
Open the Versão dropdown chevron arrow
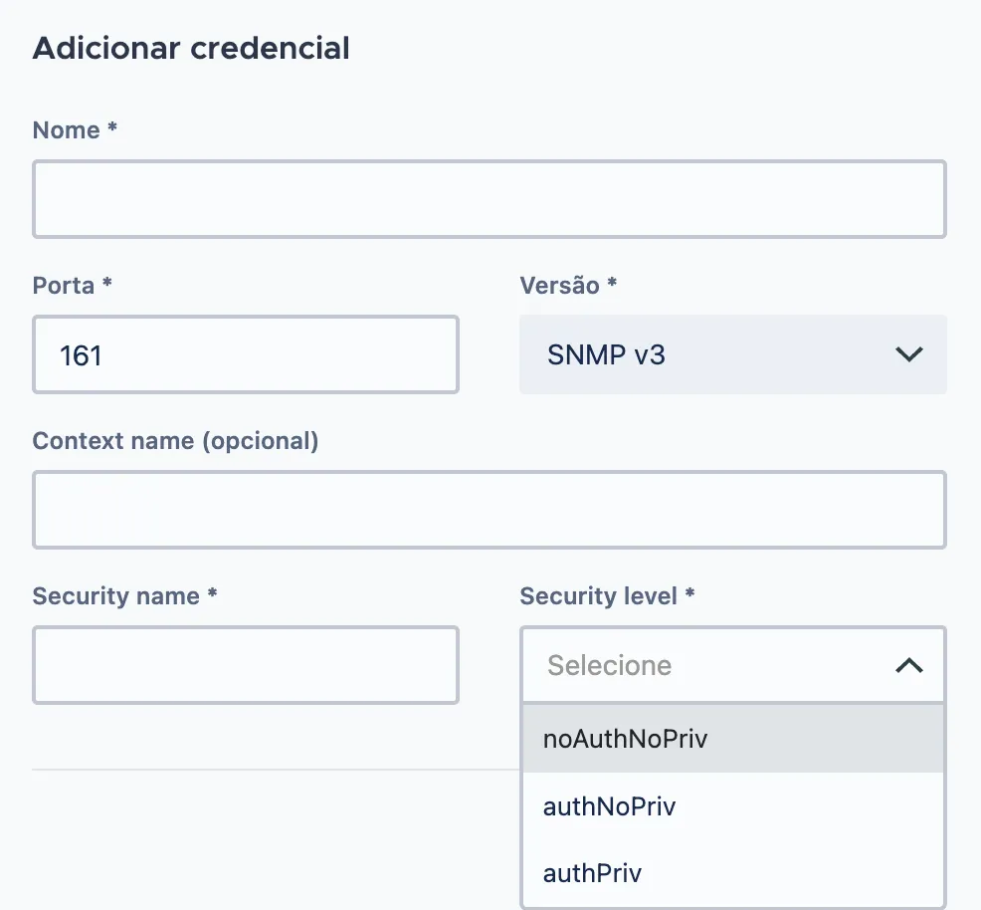click(x=909, y=354)
